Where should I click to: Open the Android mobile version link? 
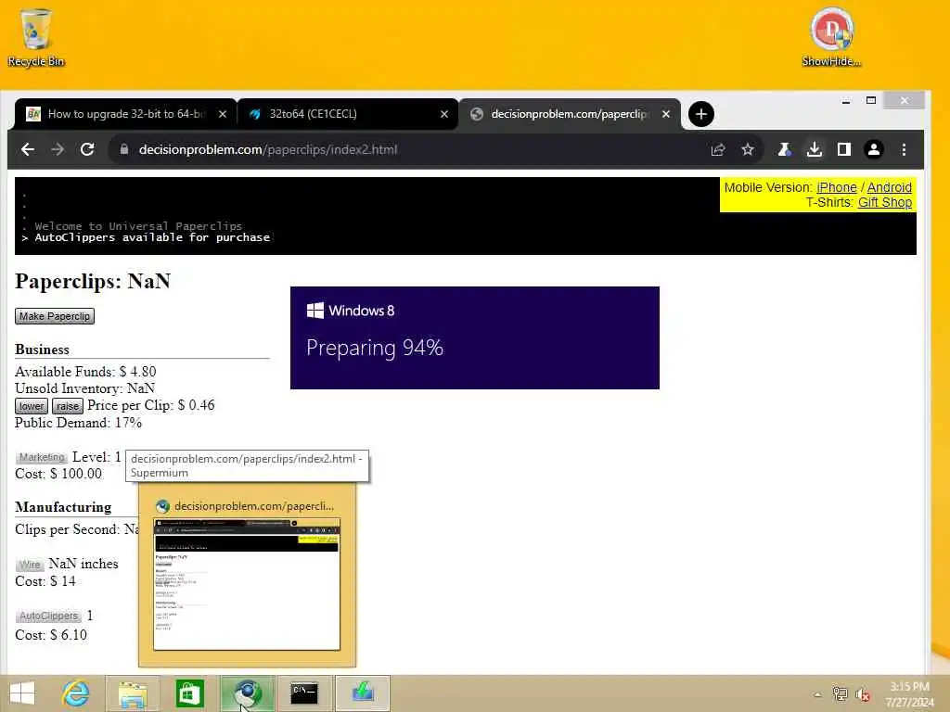tap(889, 187)
